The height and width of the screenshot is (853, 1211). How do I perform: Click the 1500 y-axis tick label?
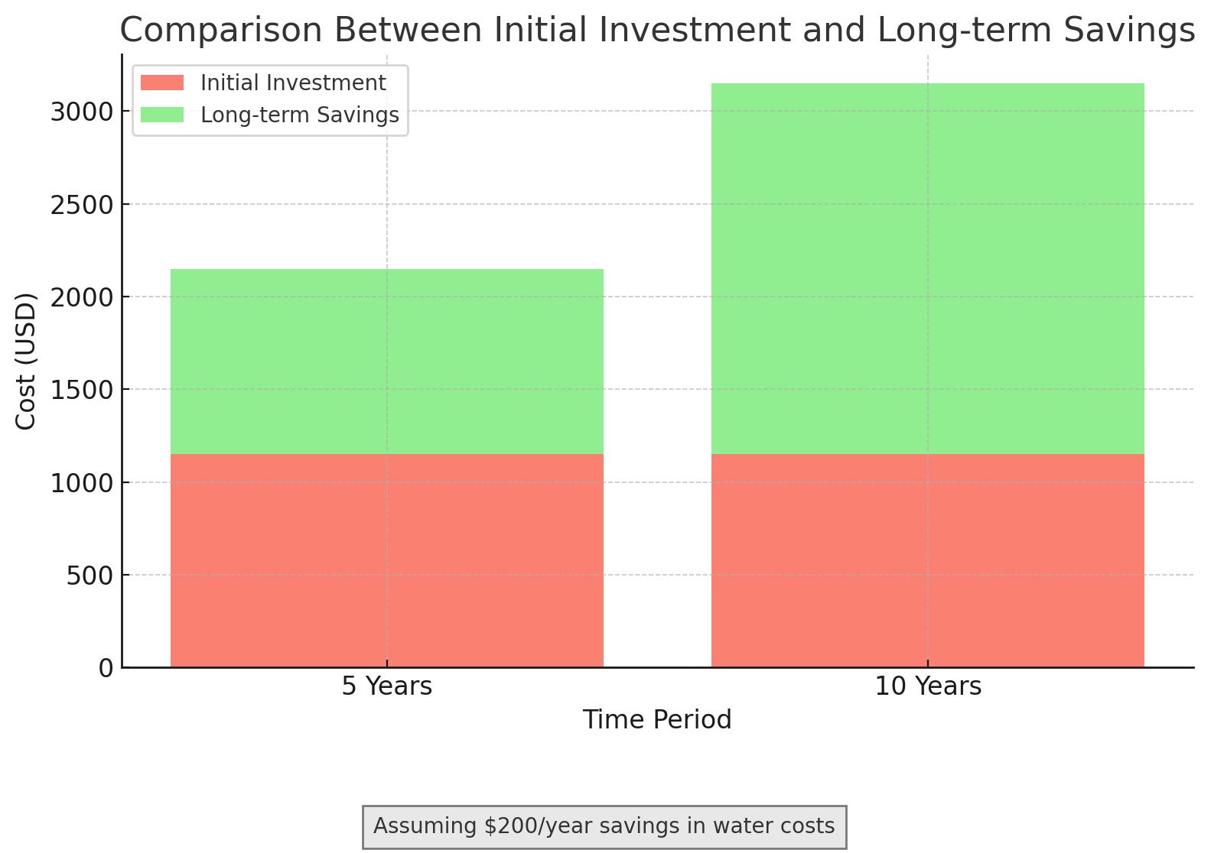(81, 390)
